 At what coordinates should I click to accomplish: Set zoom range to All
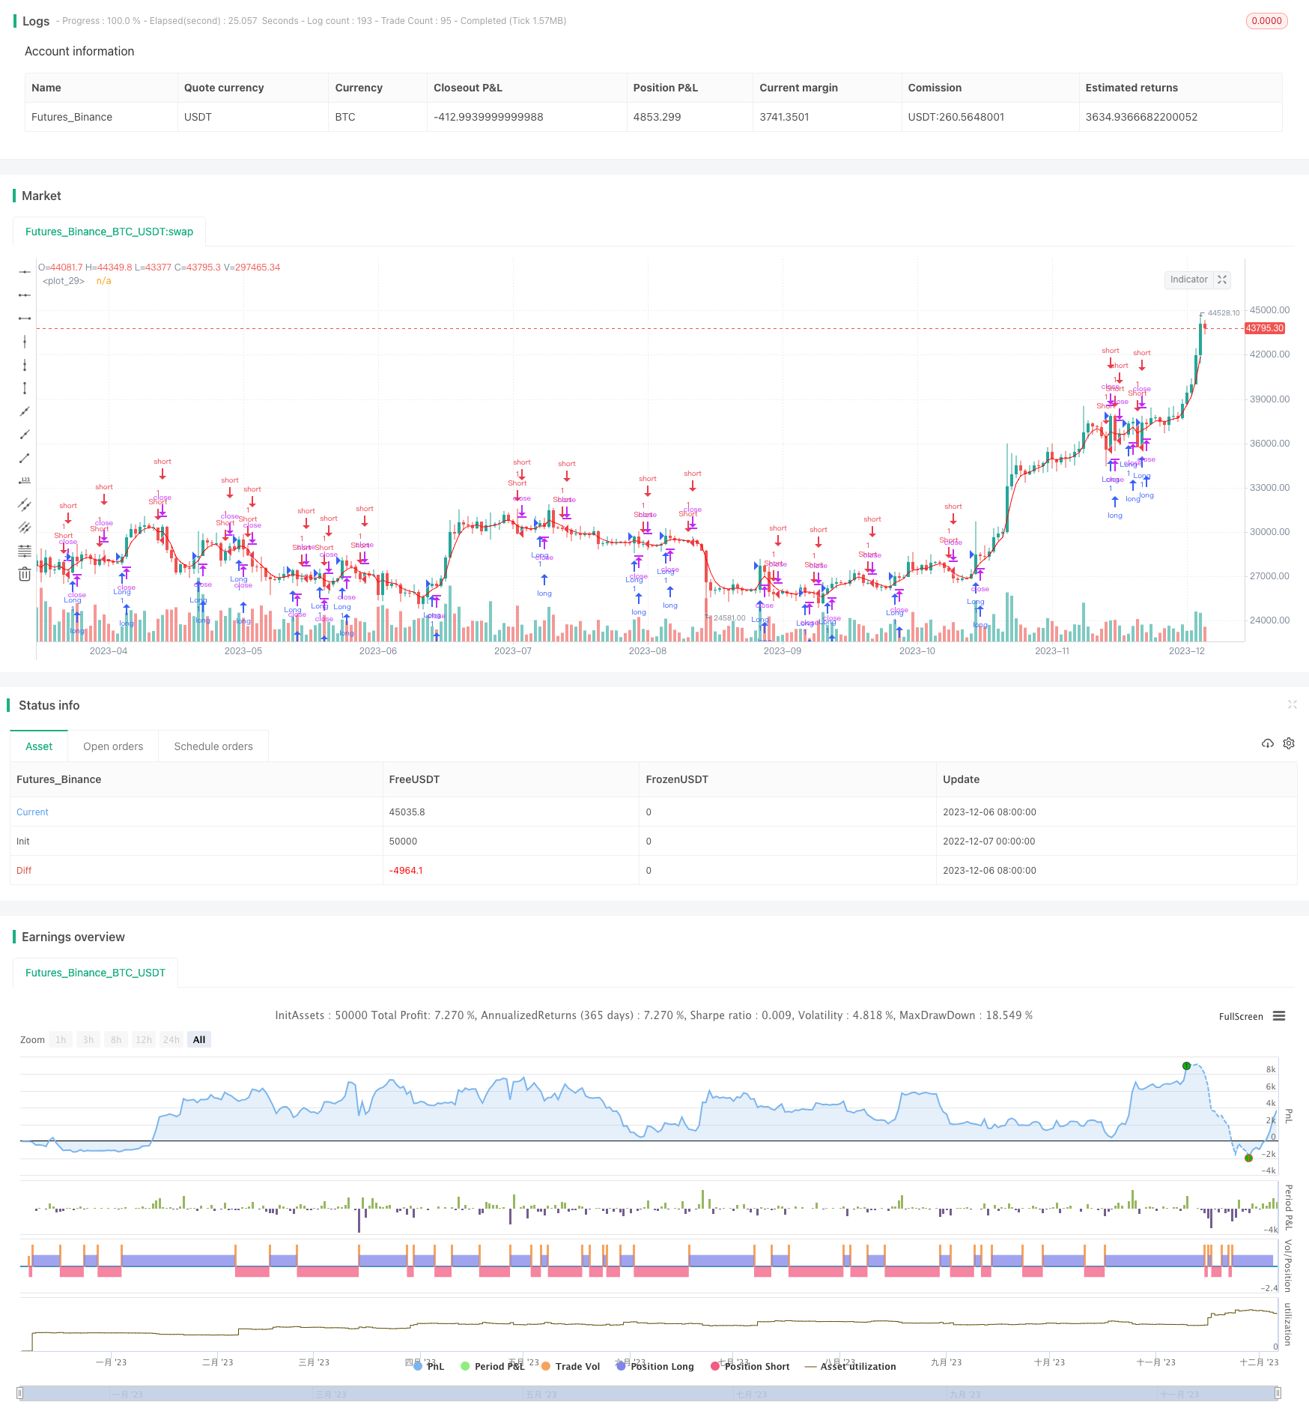tap(199, 1039)
